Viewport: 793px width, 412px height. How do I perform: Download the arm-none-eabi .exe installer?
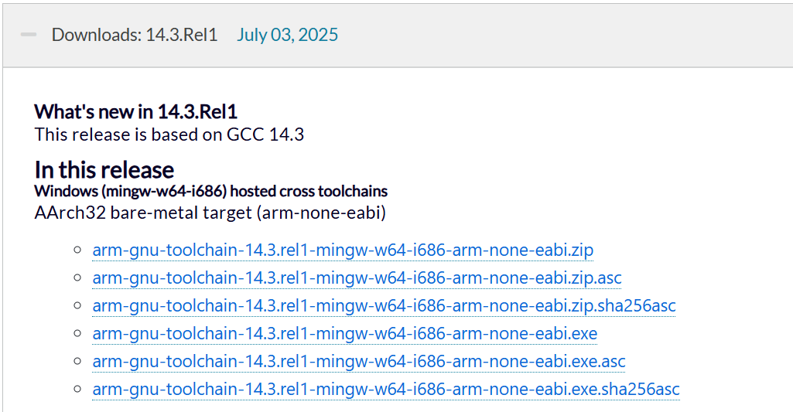click(x=344, y=334)
